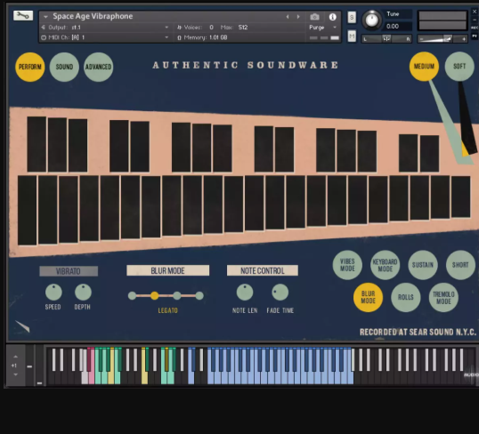This screenshot has height=434, width=479.
Task: Click the NOTE CONTROL header label
Action: (263, 270)
